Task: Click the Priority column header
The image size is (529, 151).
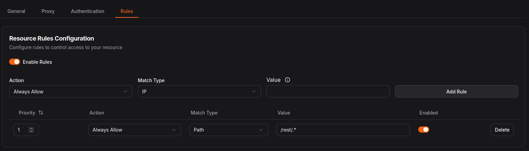Action: click(27, 113)
